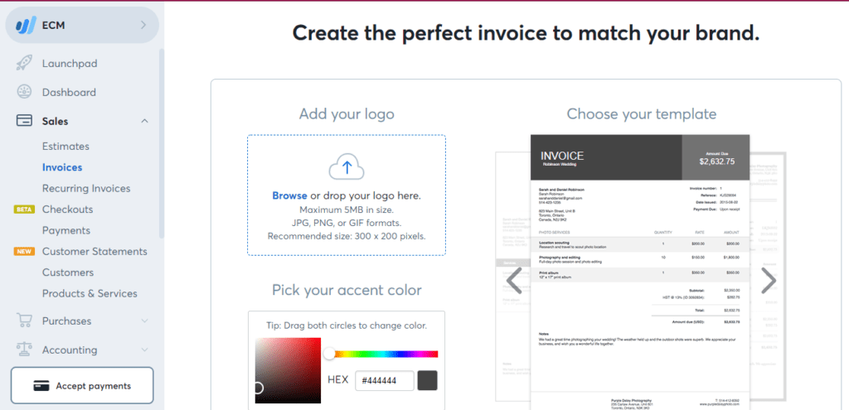Click the Purchases shopping cart icon
Viewport: 849px width, 410px height.
(x=25, y=321)
